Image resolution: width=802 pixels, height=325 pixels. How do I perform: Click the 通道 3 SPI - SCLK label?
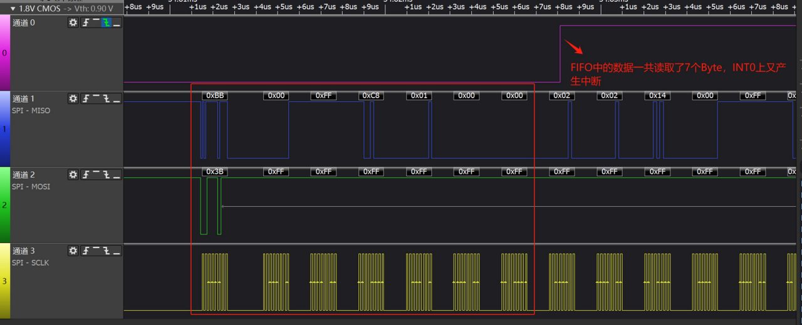pos(31,262)
